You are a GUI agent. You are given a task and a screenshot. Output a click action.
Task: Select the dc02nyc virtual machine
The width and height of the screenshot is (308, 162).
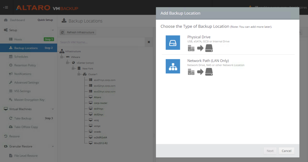pos(99,114)
